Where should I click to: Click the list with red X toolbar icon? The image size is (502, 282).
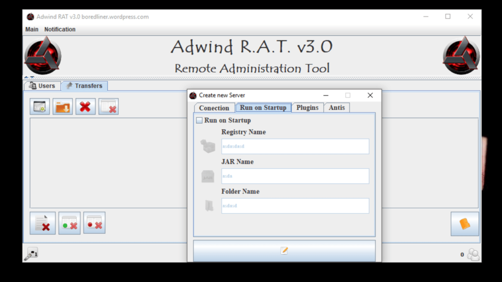click(108, 106)
